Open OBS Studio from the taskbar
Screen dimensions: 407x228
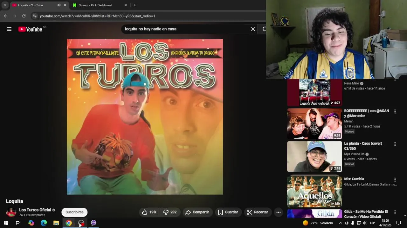[81, 223]
